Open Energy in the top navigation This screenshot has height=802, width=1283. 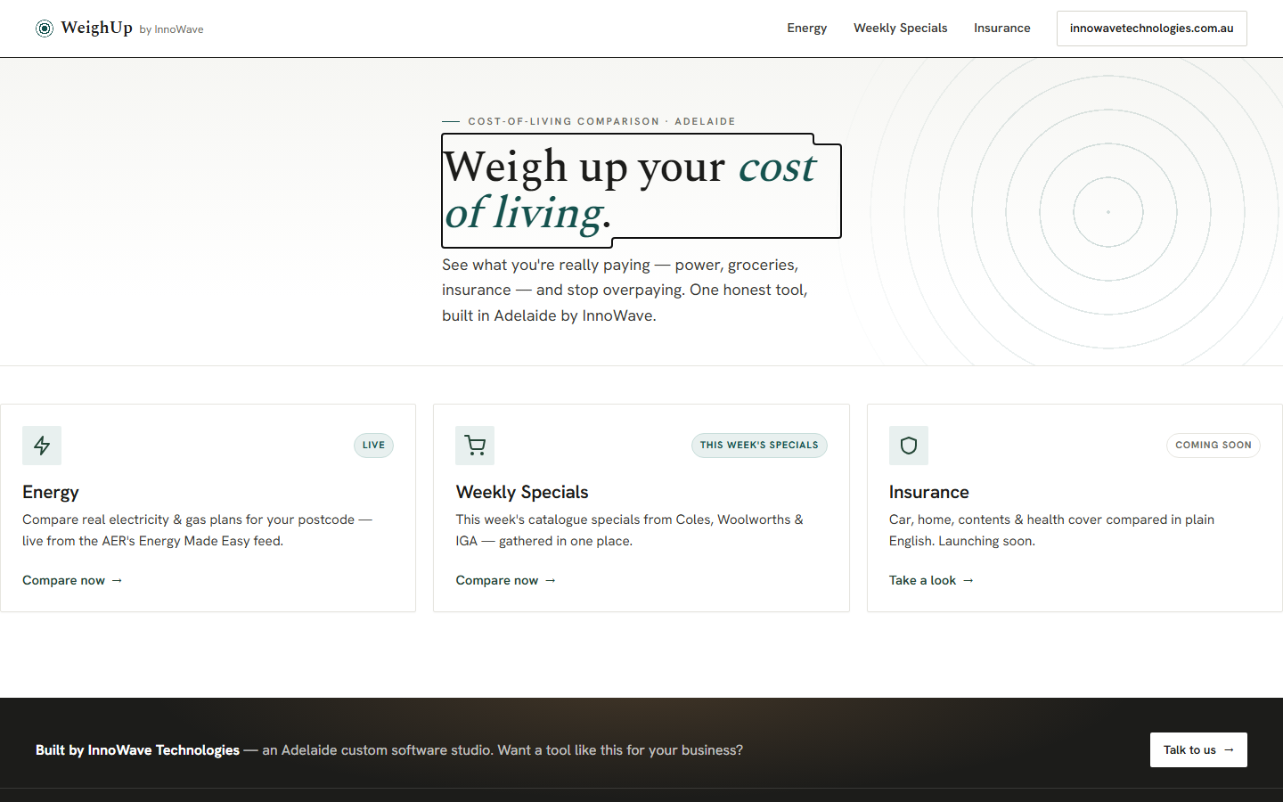point(807,29)
